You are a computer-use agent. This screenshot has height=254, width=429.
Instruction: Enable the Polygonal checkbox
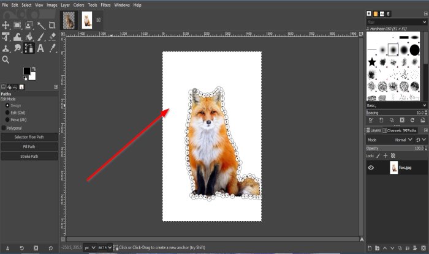[x=4, y=129]
